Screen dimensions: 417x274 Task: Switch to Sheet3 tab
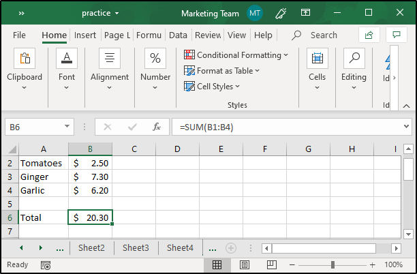pyautogui.click(x=136, y=248)
